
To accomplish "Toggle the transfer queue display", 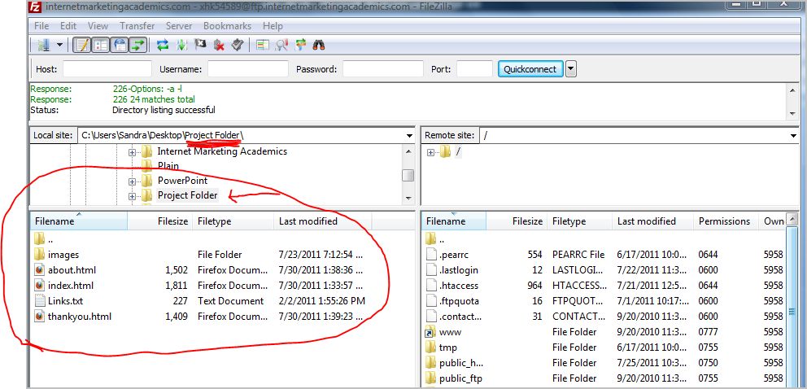I will pos(138,45).
